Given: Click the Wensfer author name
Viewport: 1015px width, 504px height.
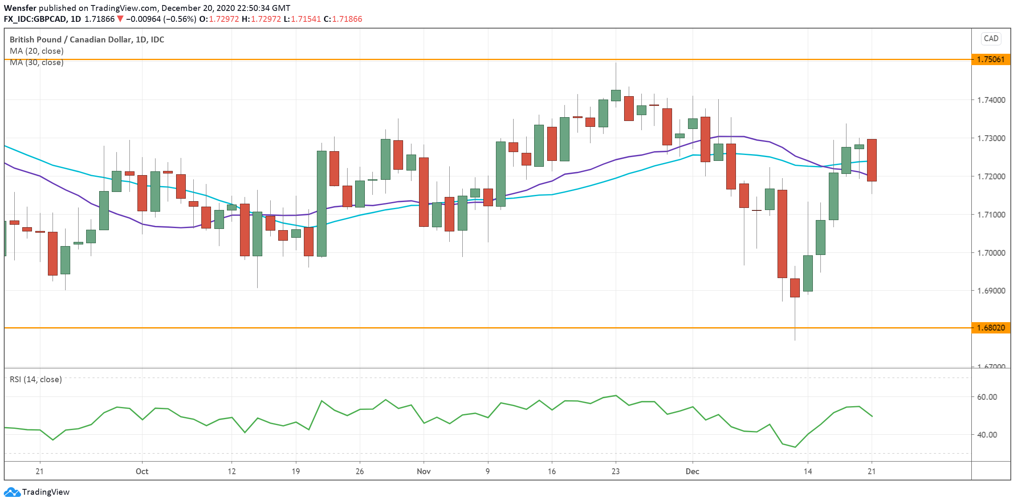Looking at the screenshot, I should click(20, 8).
